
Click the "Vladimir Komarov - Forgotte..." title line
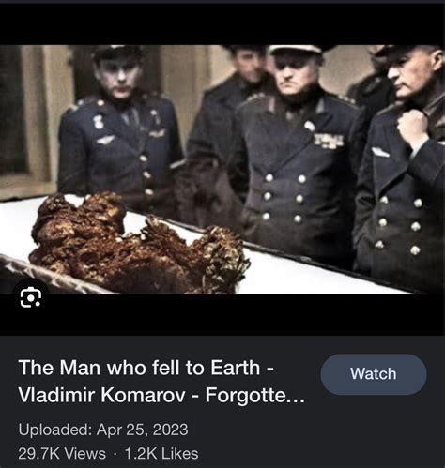[x=161, y=395]
